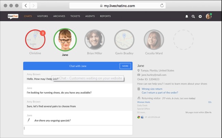Click the empty dashed chat slot
This screenshot has width=222, height=138.
pyautogui.click(x=183, y=40)
